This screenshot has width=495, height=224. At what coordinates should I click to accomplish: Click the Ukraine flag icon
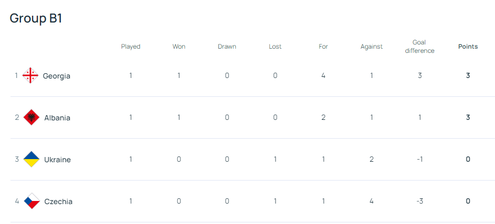[31, 159]
